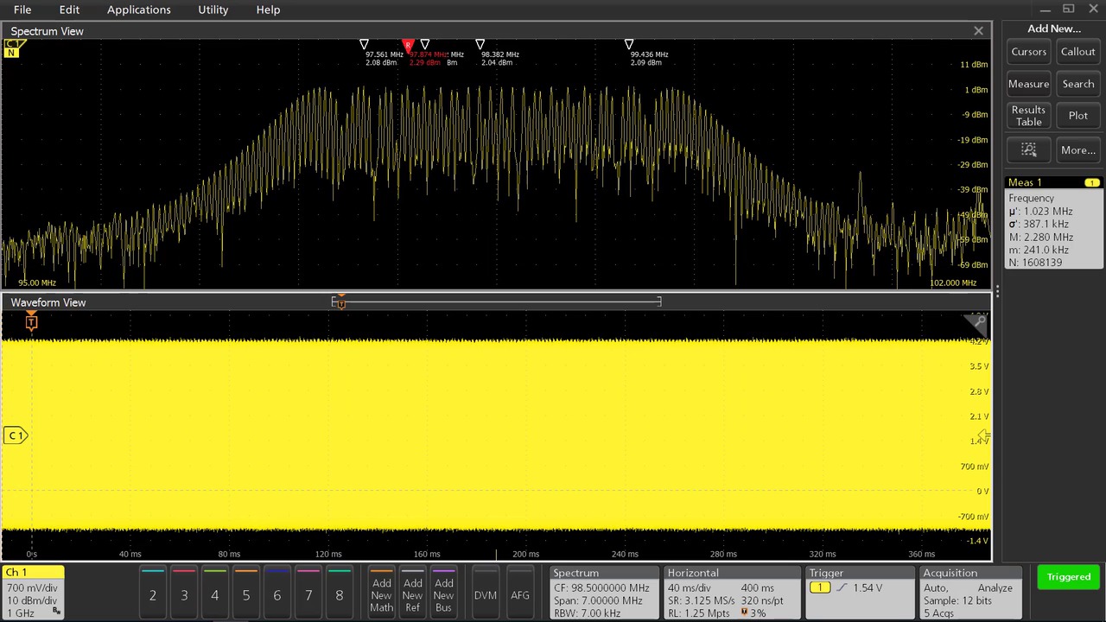This screenshot has height=622, width=1106.
Task: Open the AFG function generator
Action: (x=519, y=594)
